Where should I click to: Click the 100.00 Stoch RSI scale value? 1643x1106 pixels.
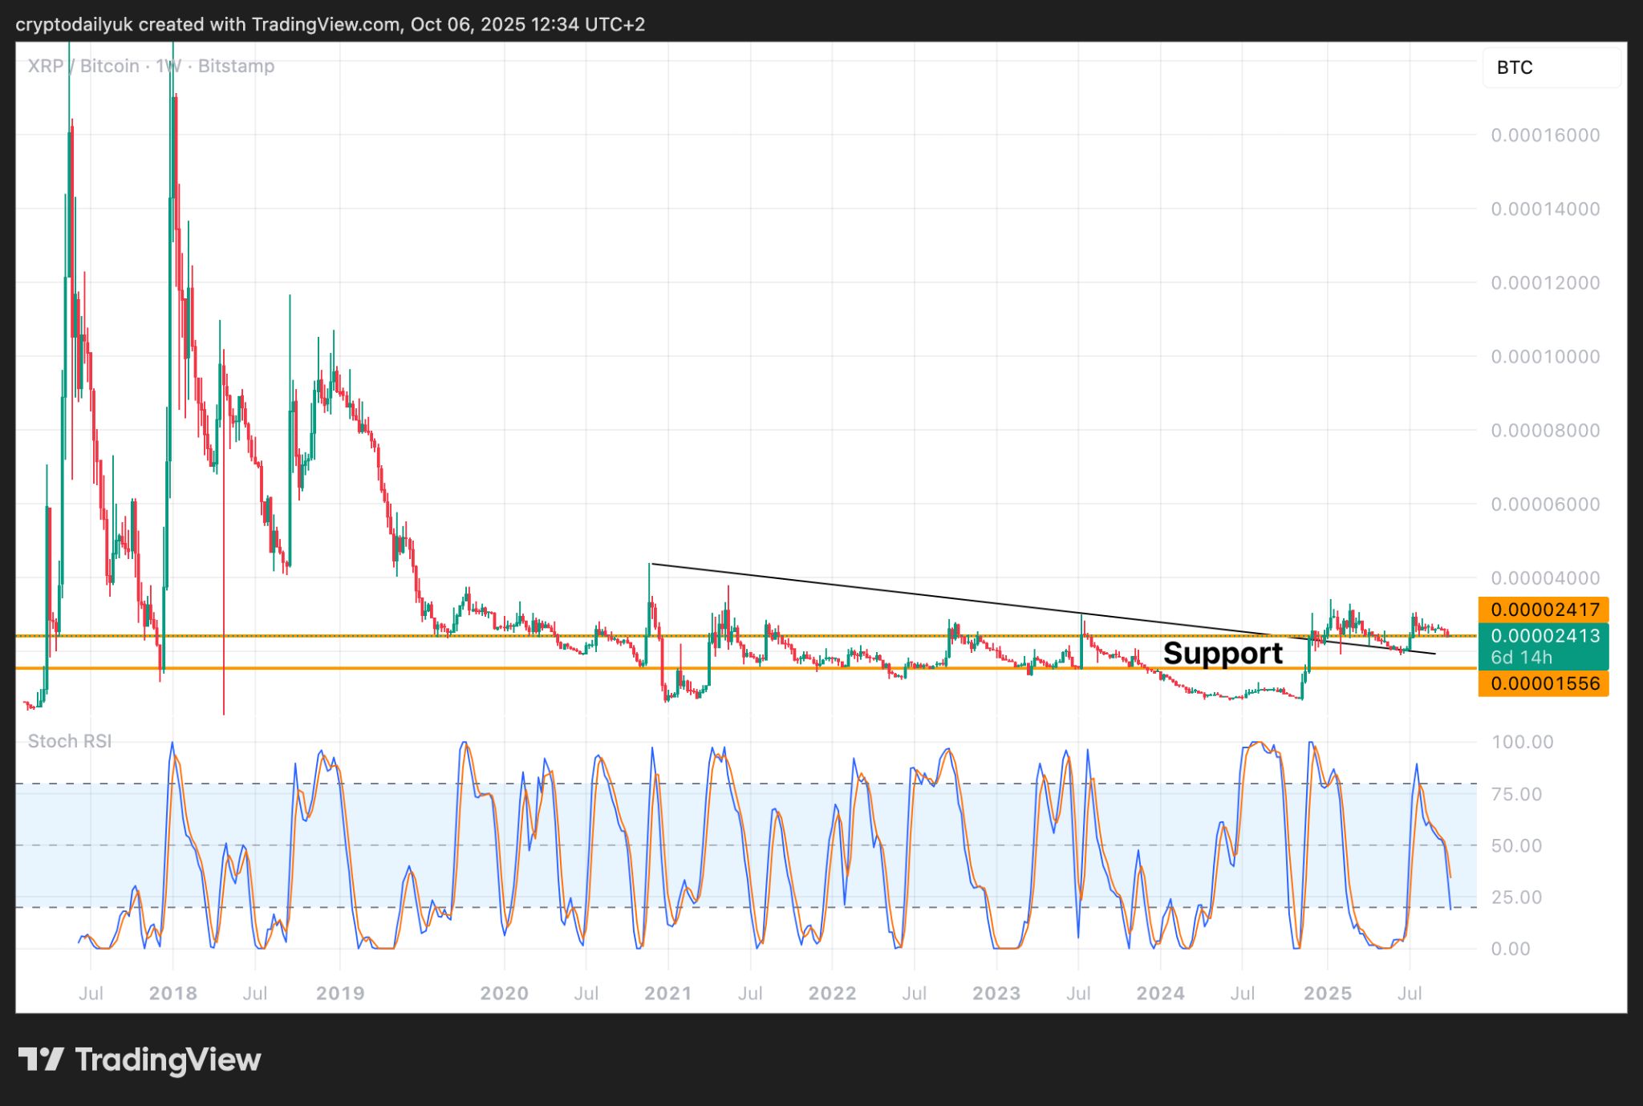(x=1522, y=742)
